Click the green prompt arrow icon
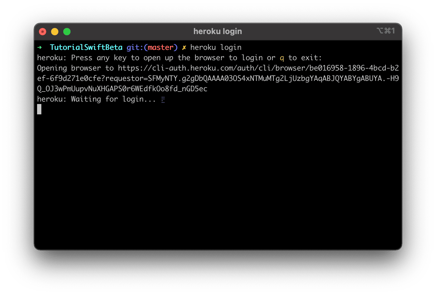 (40, 47)
